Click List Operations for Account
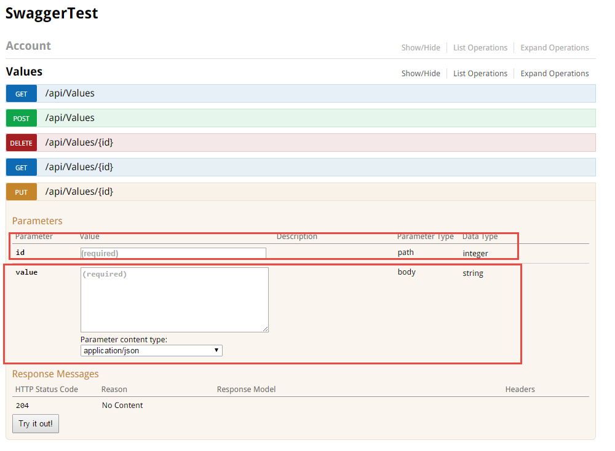The height and width of the screenshot is (451, 615). (x=480, y=48)
